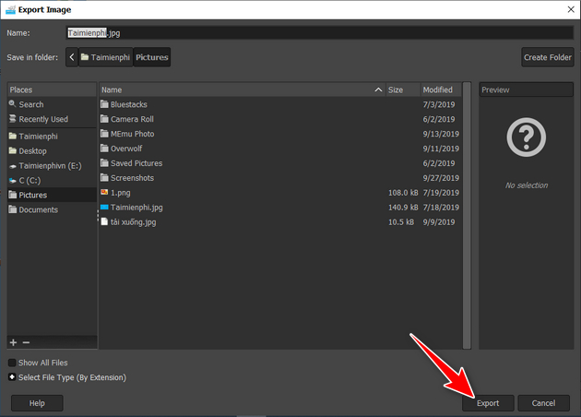Sort file list by Modified column
The width and height of the screenshot is (581, 417).
click(441, 89)
